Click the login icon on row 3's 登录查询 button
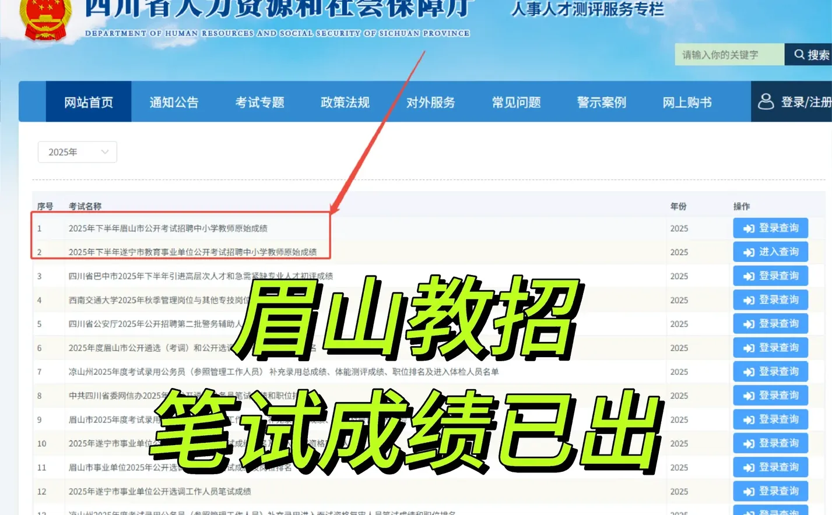The height and width of the screenshot is (515, 832). [749, 276]
